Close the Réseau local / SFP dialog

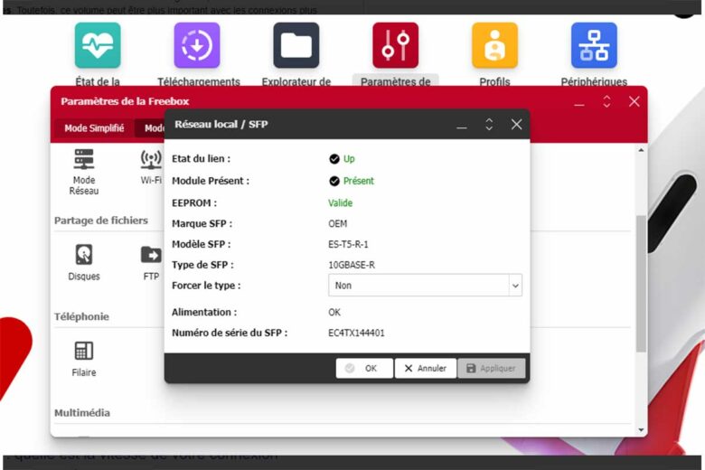(x=517, y=125)
